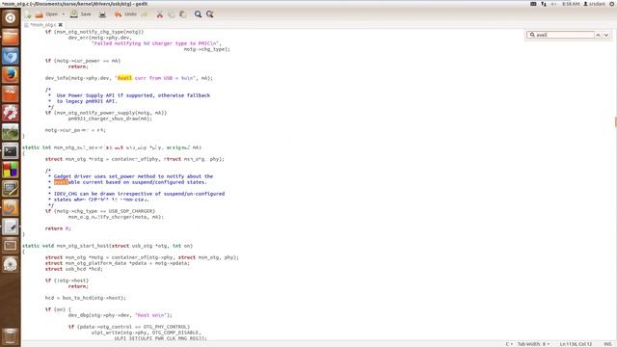Open the image viewer launcher icon
617x347 pixels.
[x=11, y=132]
